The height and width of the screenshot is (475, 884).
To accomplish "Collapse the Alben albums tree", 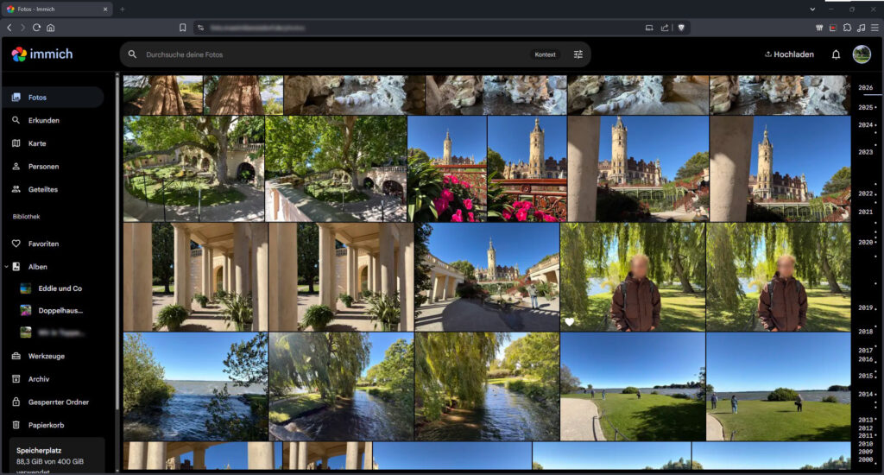I will click(6, 267).
